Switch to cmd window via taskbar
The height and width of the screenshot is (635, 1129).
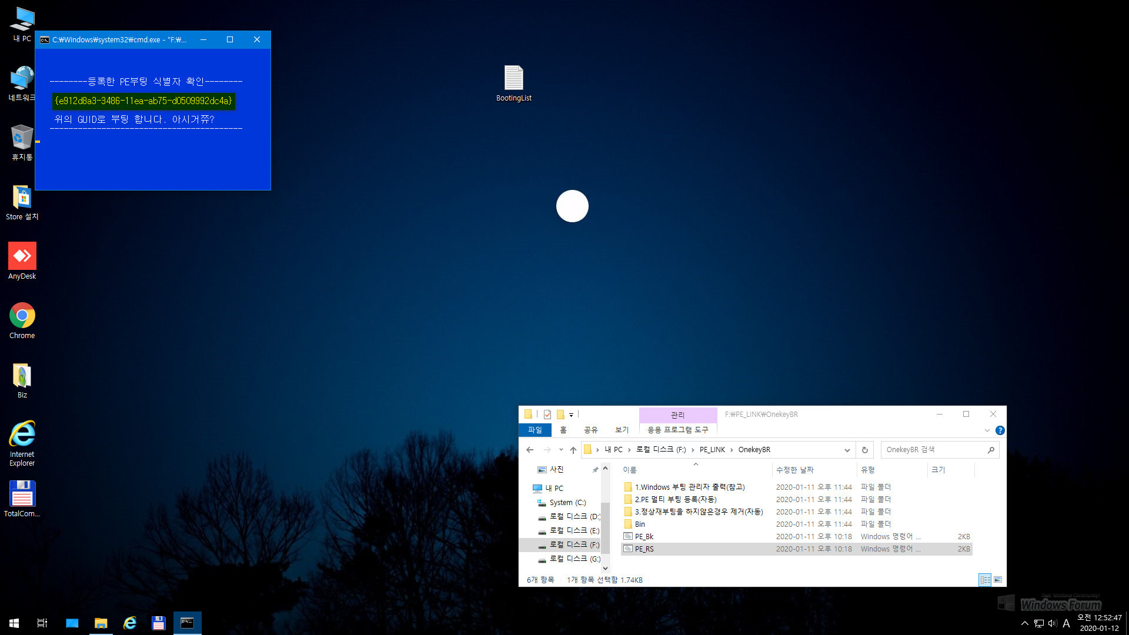[187, 623]
